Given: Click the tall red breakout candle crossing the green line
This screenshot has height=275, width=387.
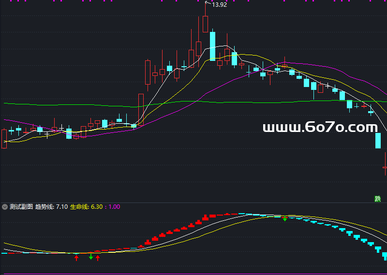Looking at the screenshot, I should pos(141,109).
